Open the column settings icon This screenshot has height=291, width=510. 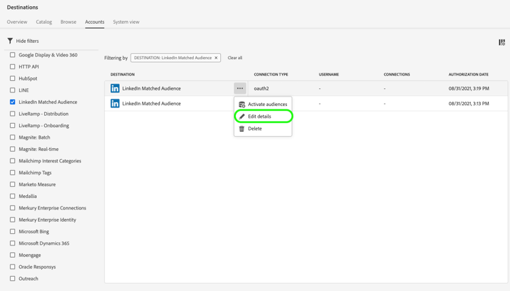click(502, 42)
